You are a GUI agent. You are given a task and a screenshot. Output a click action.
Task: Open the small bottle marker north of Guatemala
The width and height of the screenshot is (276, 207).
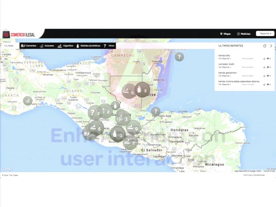[x=115, y=106]
